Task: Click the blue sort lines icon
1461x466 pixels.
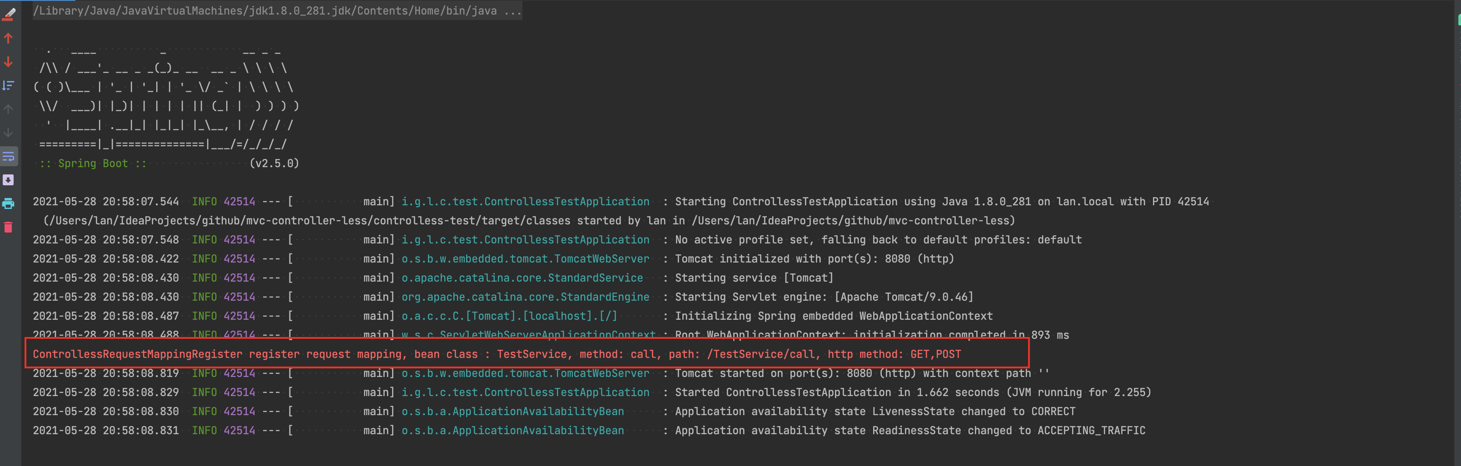Action: point(9,85)
